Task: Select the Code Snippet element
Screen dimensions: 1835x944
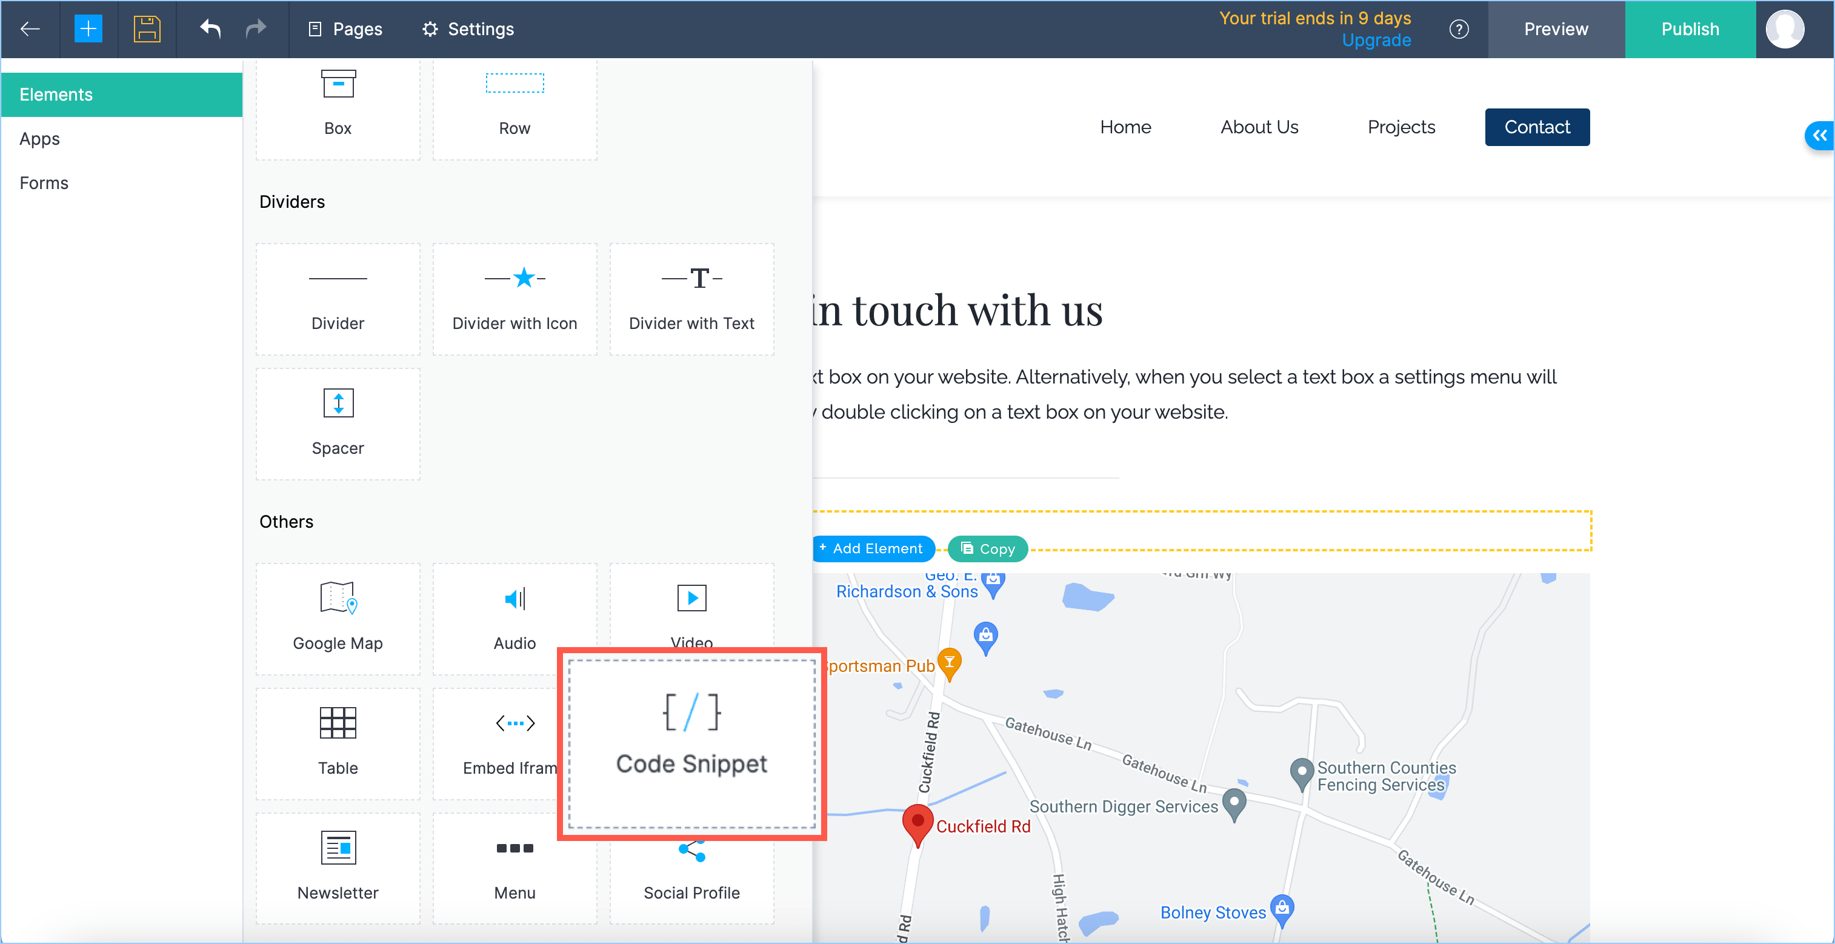Action: pos(691,743)
